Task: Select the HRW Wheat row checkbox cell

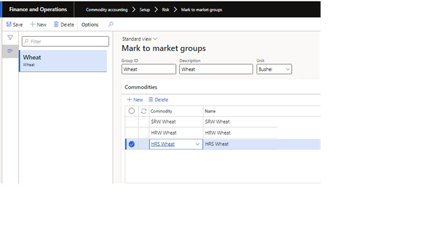Action: click(x=131, y=133)
